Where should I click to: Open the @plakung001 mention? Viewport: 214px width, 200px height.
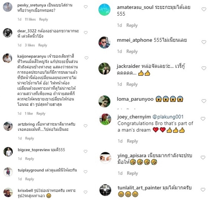pyautogui.click(x=168, y=117)
